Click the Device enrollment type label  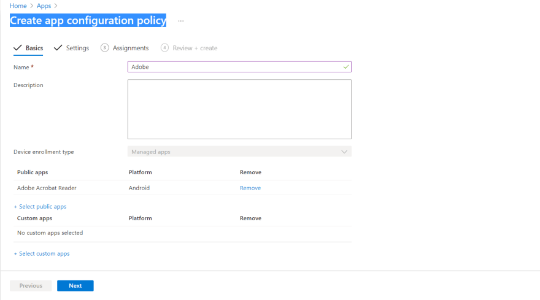(44, 152)
